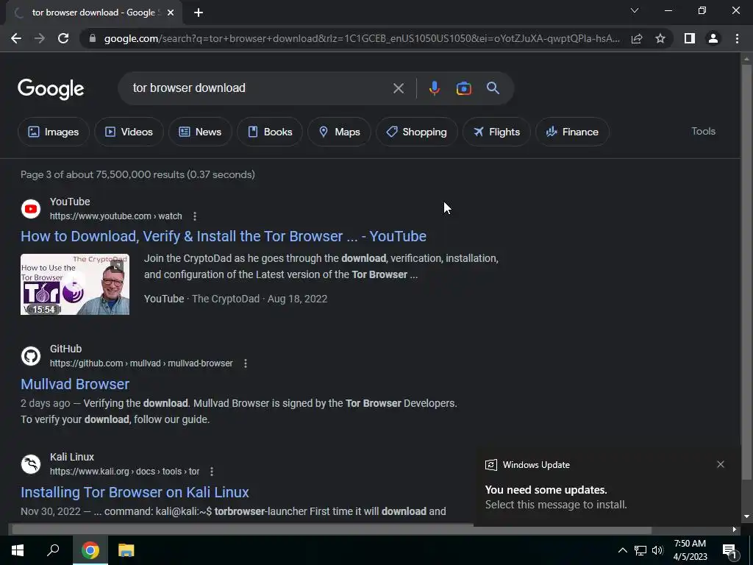This screenshot has width=753, height=565.
Task: Select the You need some updates message
Action: (x=556, y=497)
